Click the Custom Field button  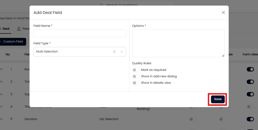point(13,41)
